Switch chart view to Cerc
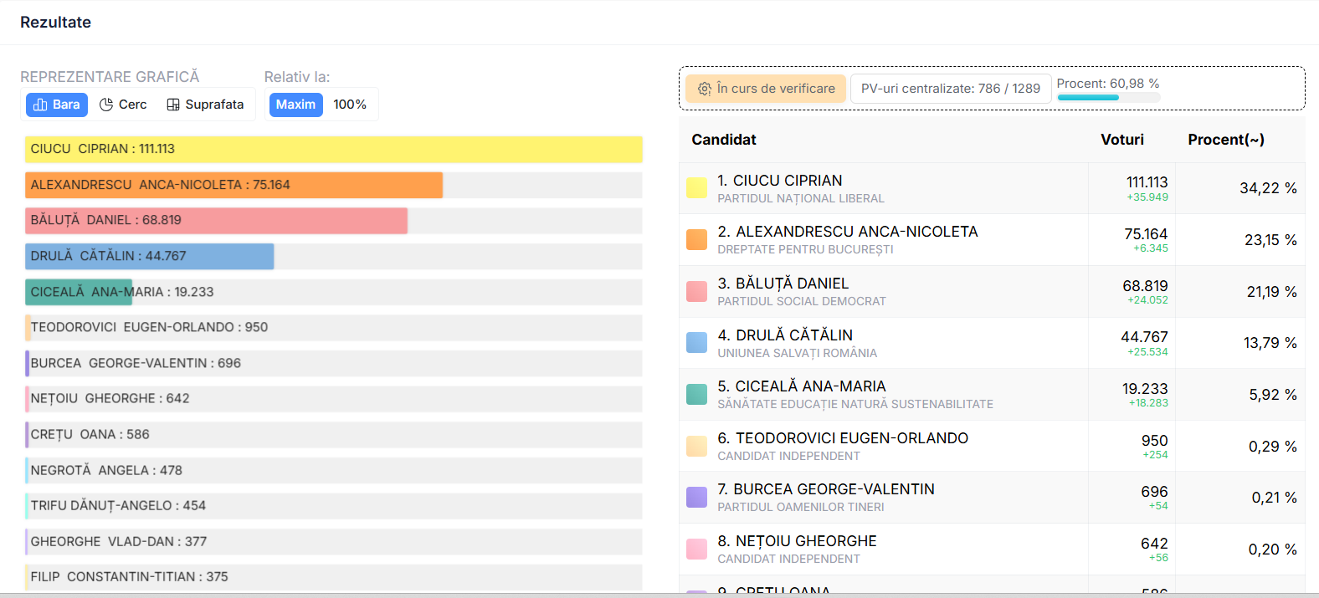Image resolution: width=1319 pixels, height=598 pixels. [123, 105]
